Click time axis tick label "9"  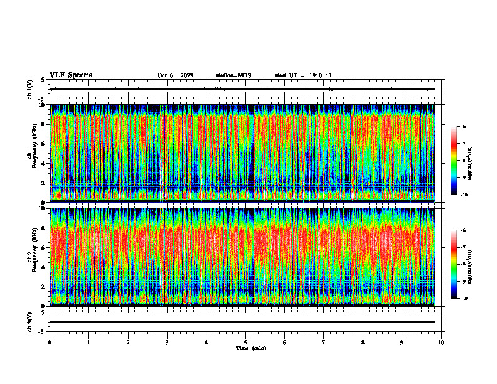pos(402,343)
